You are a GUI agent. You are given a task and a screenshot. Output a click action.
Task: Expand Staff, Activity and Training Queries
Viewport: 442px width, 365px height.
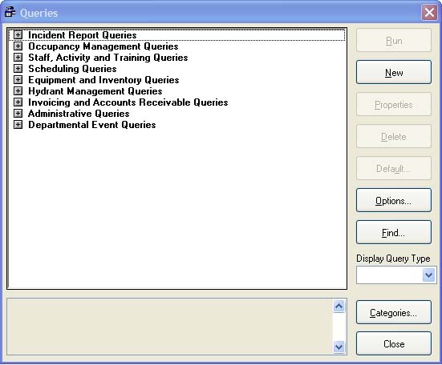pyautogui.click(x=18, y=58)
